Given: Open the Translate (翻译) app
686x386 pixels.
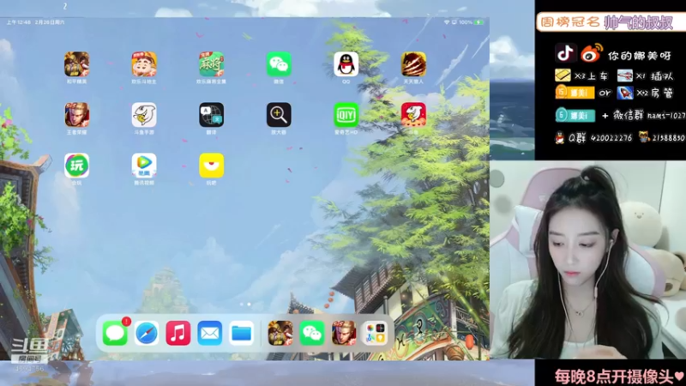Looking at the screenshot, I should click(x=211, y=115).
